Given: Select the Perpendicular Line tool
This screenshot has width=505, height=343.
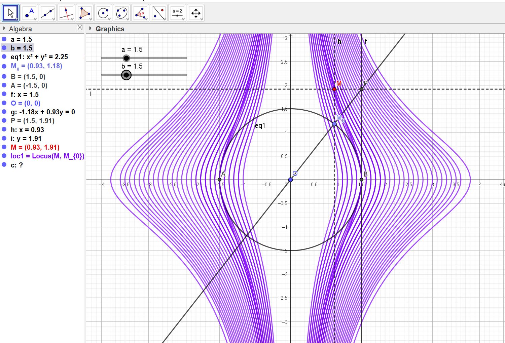Looking at the screenshot, I should 66,13.
